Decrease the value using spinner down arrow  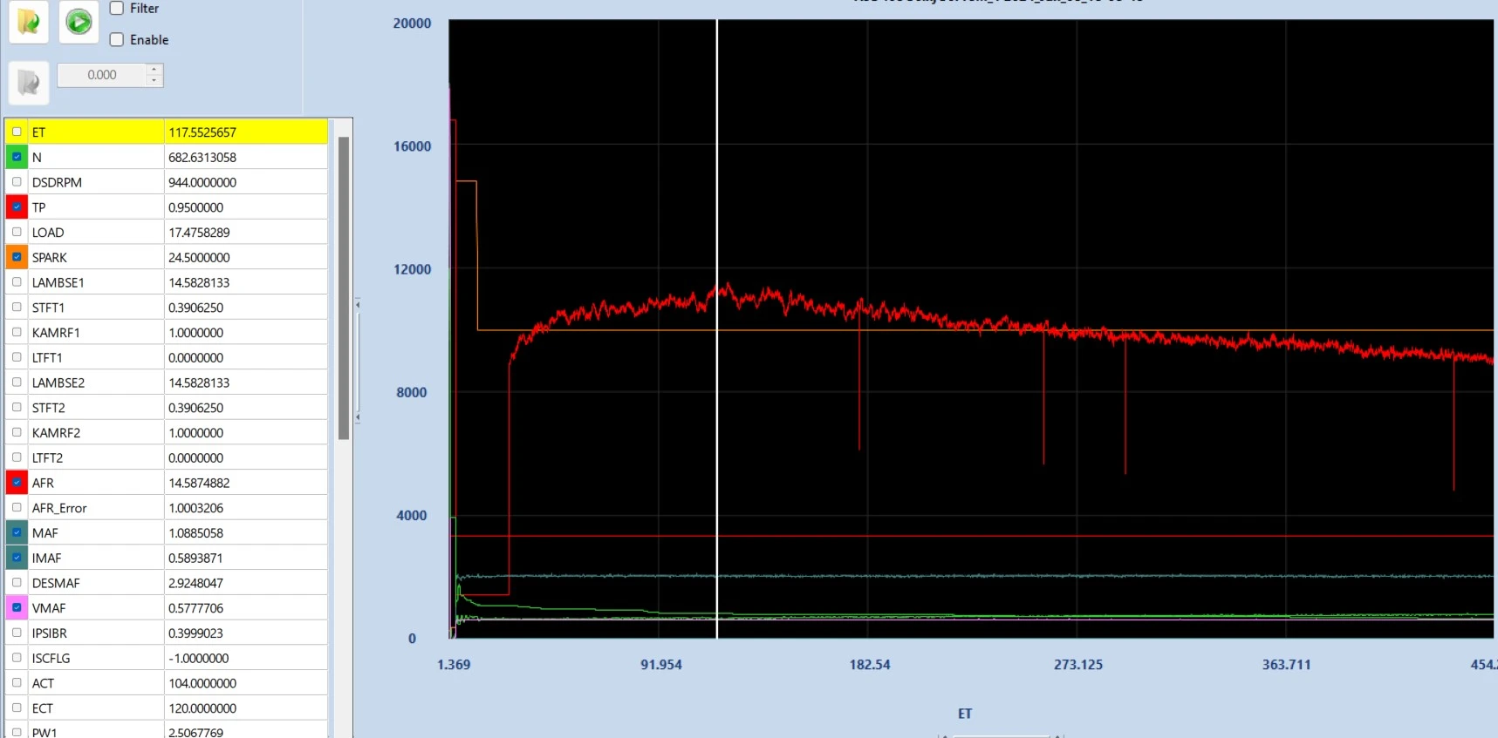[x=154, y=80]
